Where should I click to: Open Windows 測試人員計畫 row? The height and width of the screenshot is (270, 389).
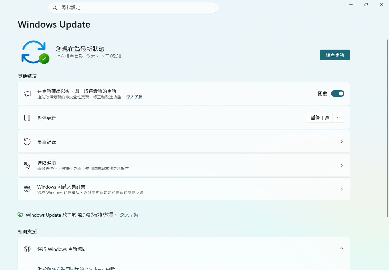coord(184,189)
